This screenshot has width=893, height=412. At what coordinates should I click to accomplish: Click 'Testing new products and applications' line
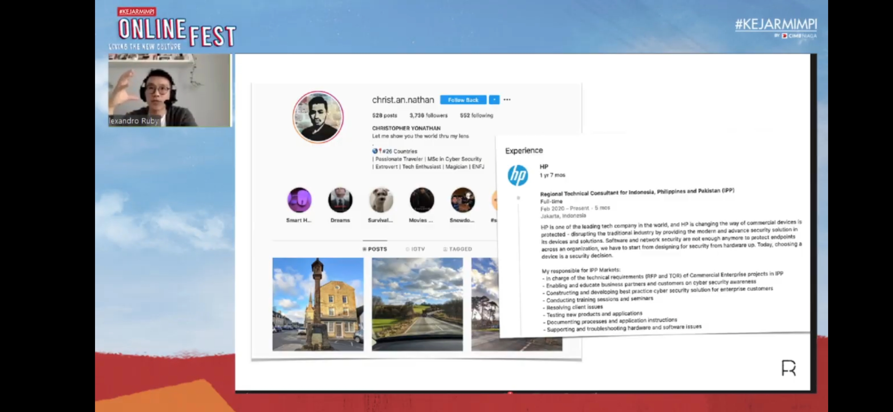coord(592,314)
